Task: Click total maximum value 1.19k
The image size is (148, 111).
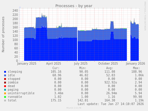Action: click(x=139, y=101)
